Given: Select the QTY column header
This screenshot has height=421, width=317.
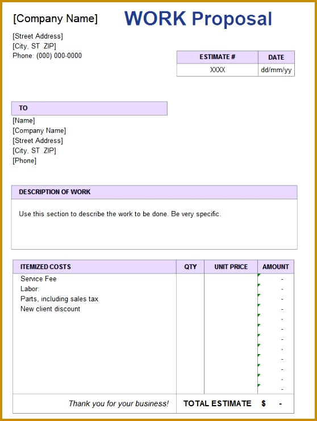Looking at the screenshot, I should pyautogui.click(x=190, y=267).
